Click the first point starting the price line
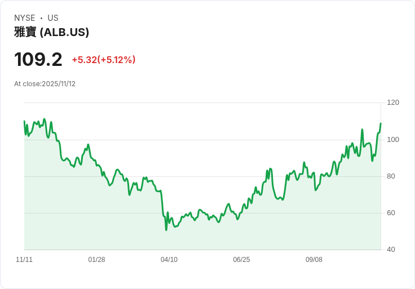This screenshot has height=289, width=415. [24, 121]
